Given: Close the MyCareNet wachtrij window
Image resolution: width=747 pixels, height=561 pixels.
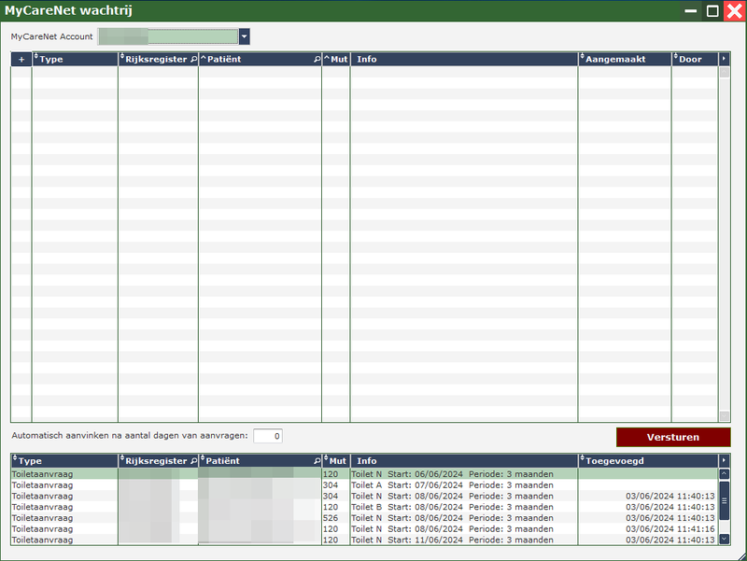Looking at the screenshot, I should 735,10.
